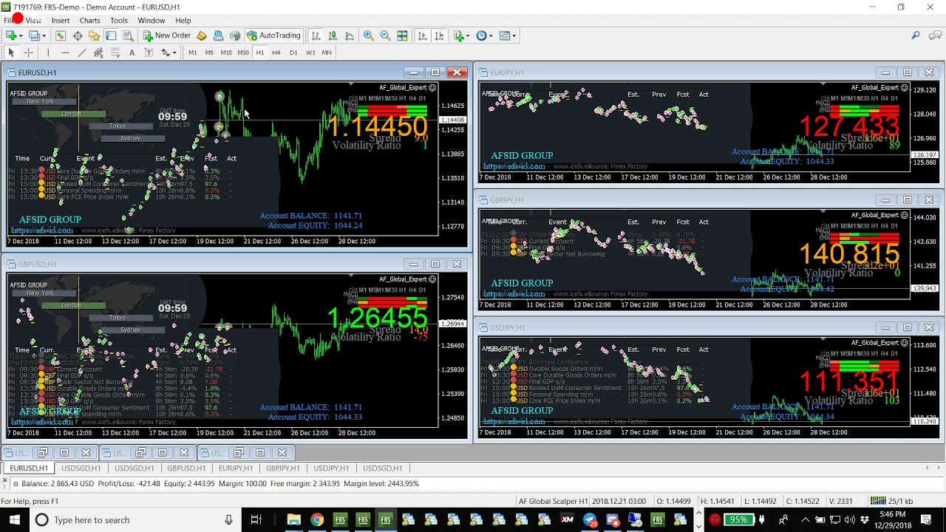Open Telegram from the taskbar
The height and width of the screenshot is (532, 946).
[x=590, y=520]
